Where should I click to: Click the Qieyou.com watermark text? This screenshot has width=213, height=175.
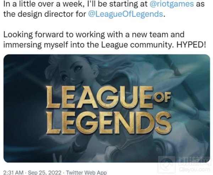[195, 169]
